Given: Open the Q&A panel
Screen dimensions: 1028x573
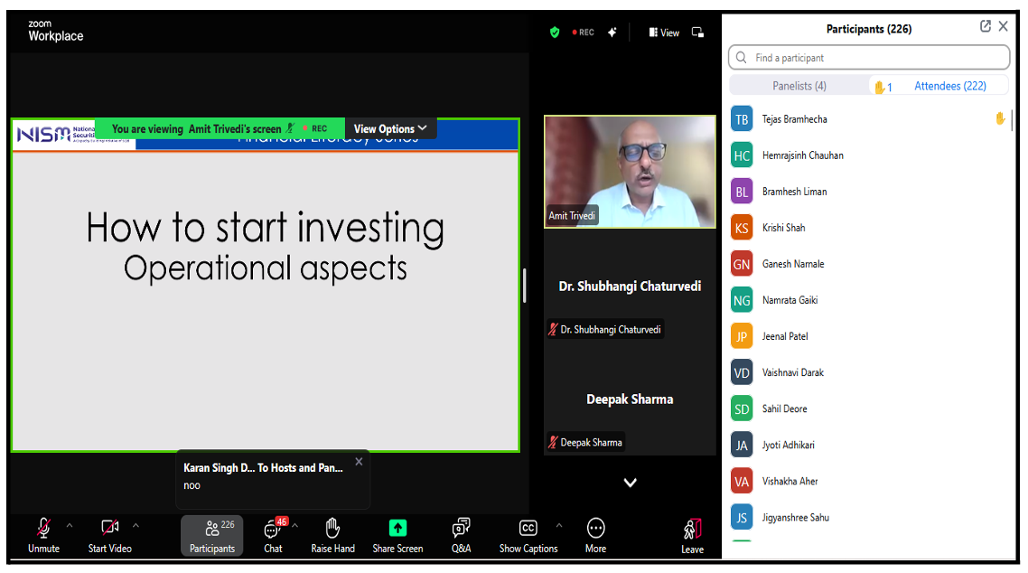Looking at the screenshot, I should 461,535.
